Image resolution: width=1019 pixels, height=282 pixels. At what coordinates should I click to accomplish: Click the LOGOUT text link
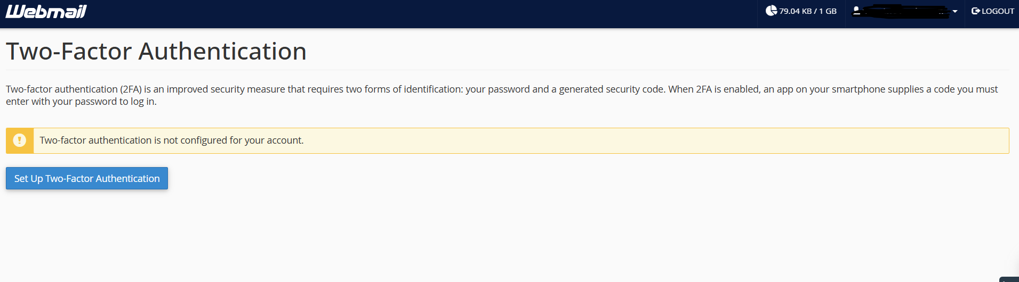(x=998, y=11)
